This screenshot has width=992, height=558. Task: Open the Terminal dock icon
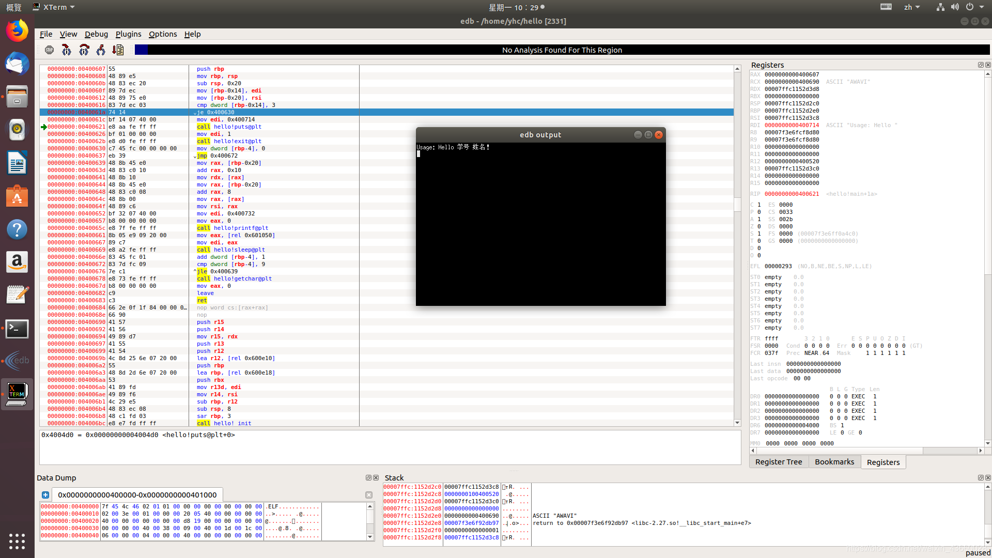(x=17, y=328)
